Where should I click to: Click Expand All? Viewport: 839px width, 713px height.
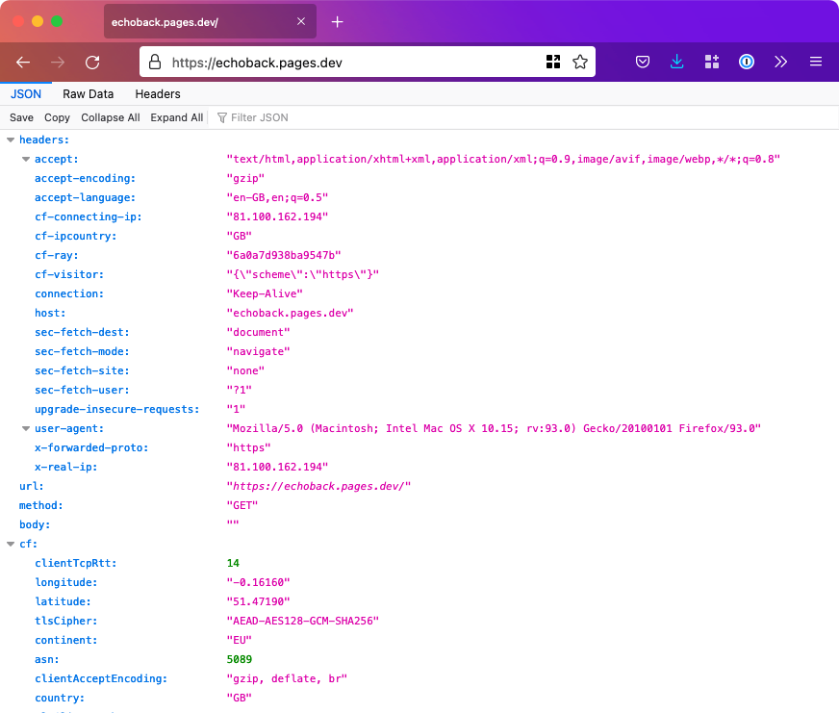176,116
